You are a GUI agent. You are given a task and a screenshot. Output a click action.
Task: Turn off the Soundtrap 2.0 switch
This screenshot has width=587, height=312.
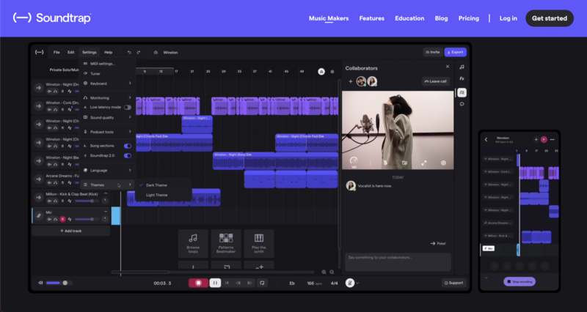tap(128, 155)
